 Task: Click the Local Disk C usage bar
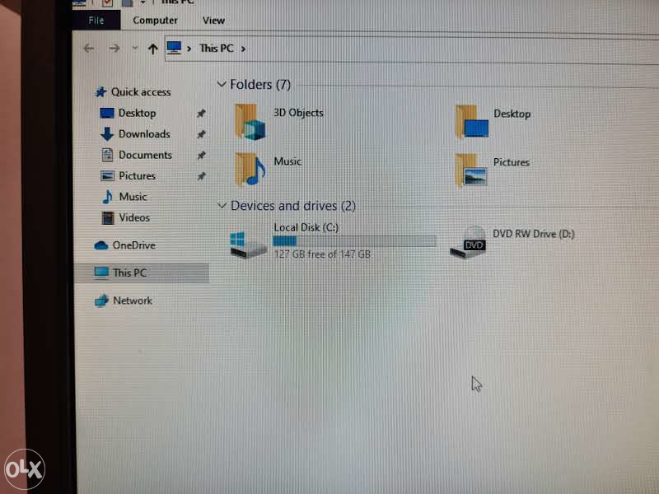pos(354,241)
